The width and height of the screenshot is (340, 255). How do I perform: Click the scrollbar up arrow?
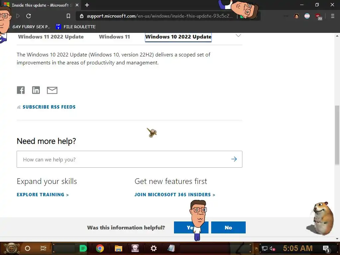tap(337, 36)
